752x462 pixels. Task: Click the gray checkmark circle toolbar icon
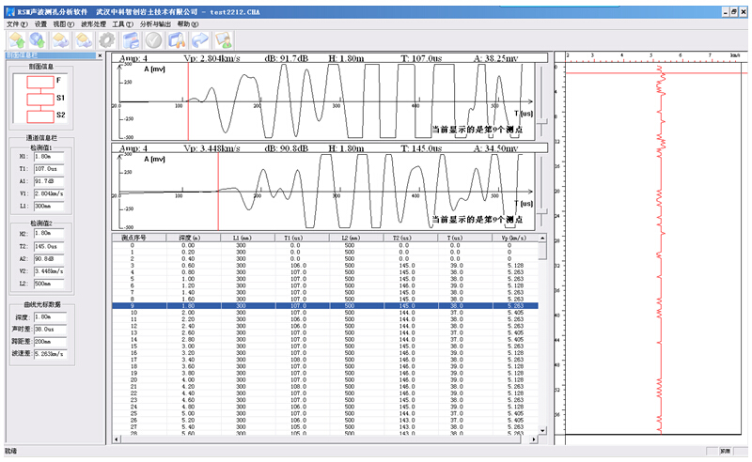[x=153, y=40]
